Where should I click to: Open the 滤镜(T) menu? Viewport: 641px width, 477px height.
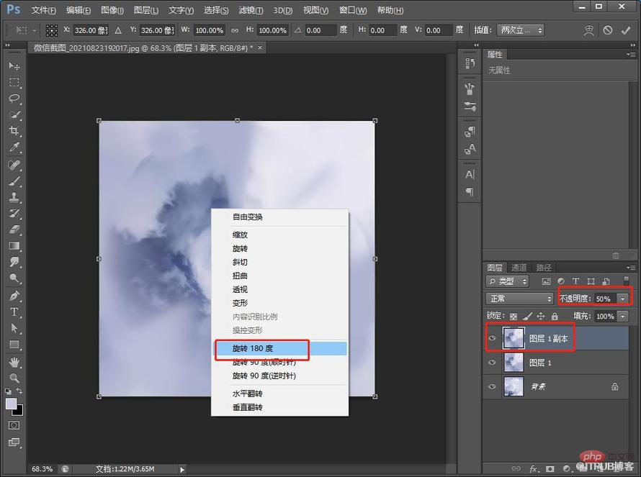coord(251,10)
